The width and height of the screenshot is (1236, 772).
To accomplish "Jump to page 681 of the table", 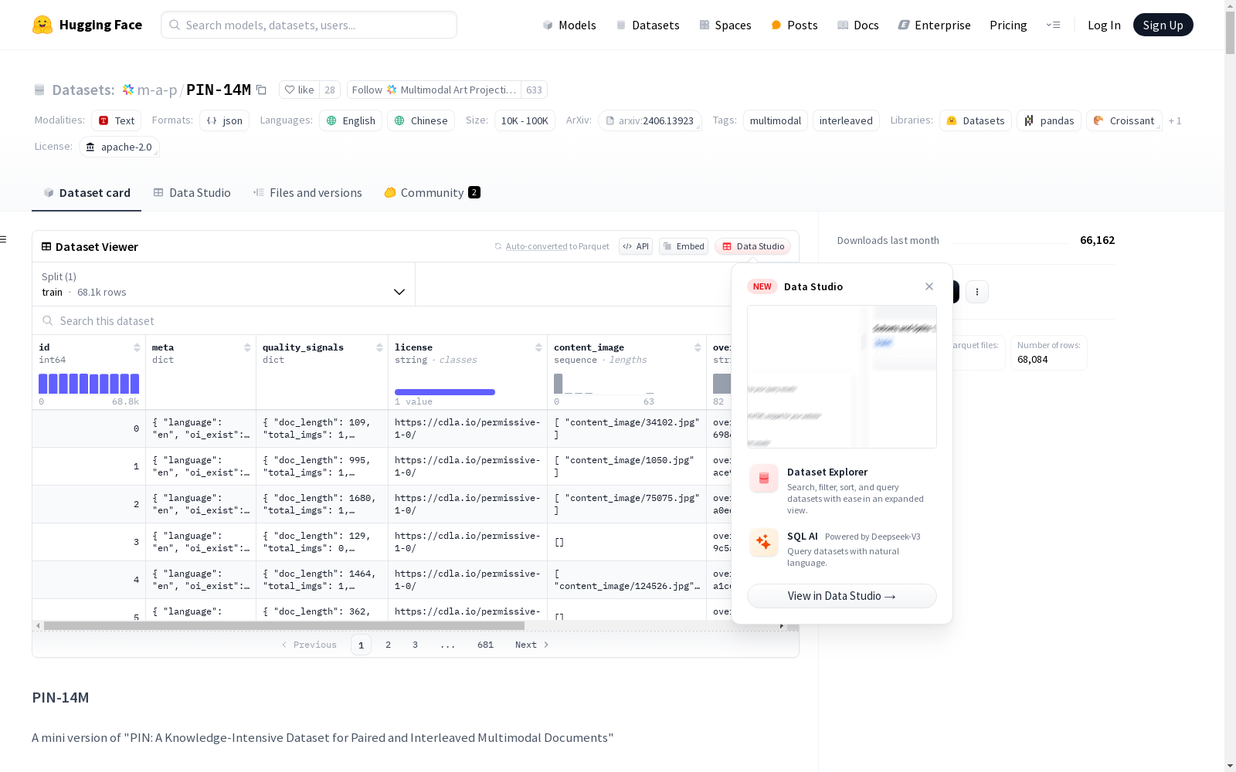I will (x=485, y=645).
